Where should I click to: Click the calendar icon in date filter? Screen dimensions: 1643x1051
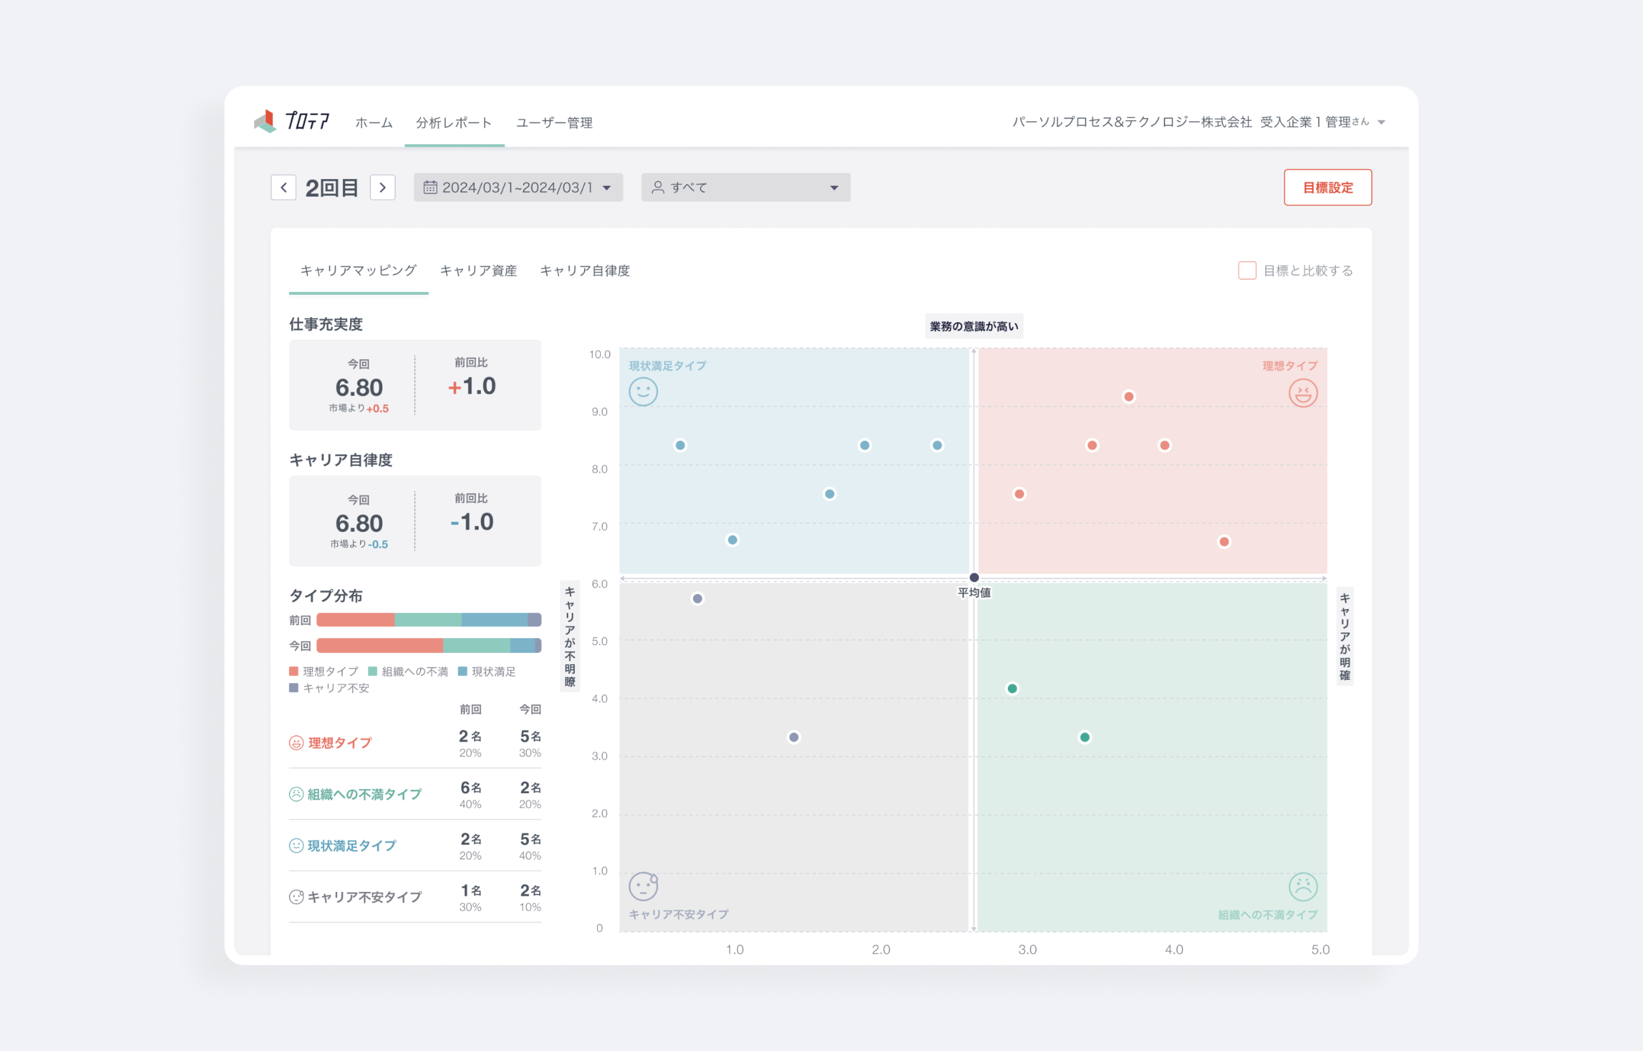point(430,188)
